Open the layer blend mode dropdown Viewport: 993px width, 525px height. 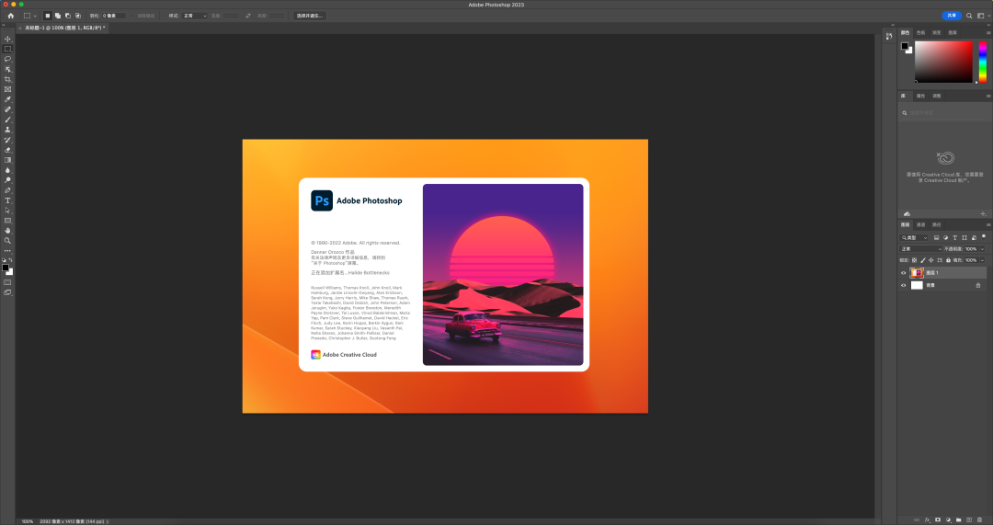click(921, 249)
